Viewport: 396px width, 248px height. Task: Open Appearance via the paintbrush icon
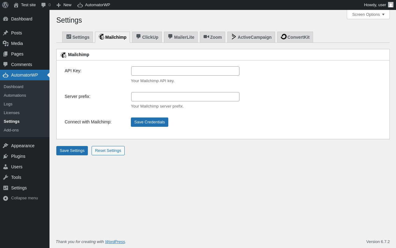(6, 146)
